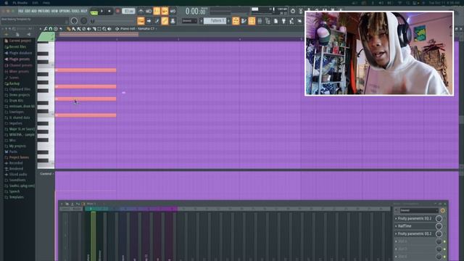Open the PATTERNS menu

tap(43, 11)
